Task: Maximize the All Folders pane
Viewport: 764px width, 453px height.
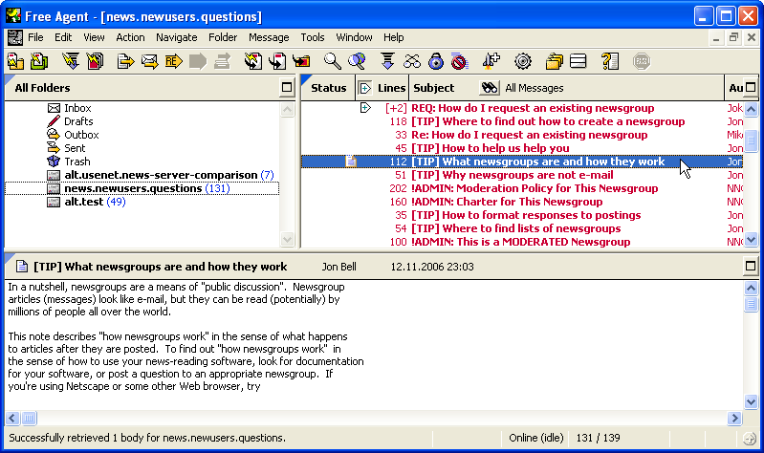Action: [x=287, y=88]
